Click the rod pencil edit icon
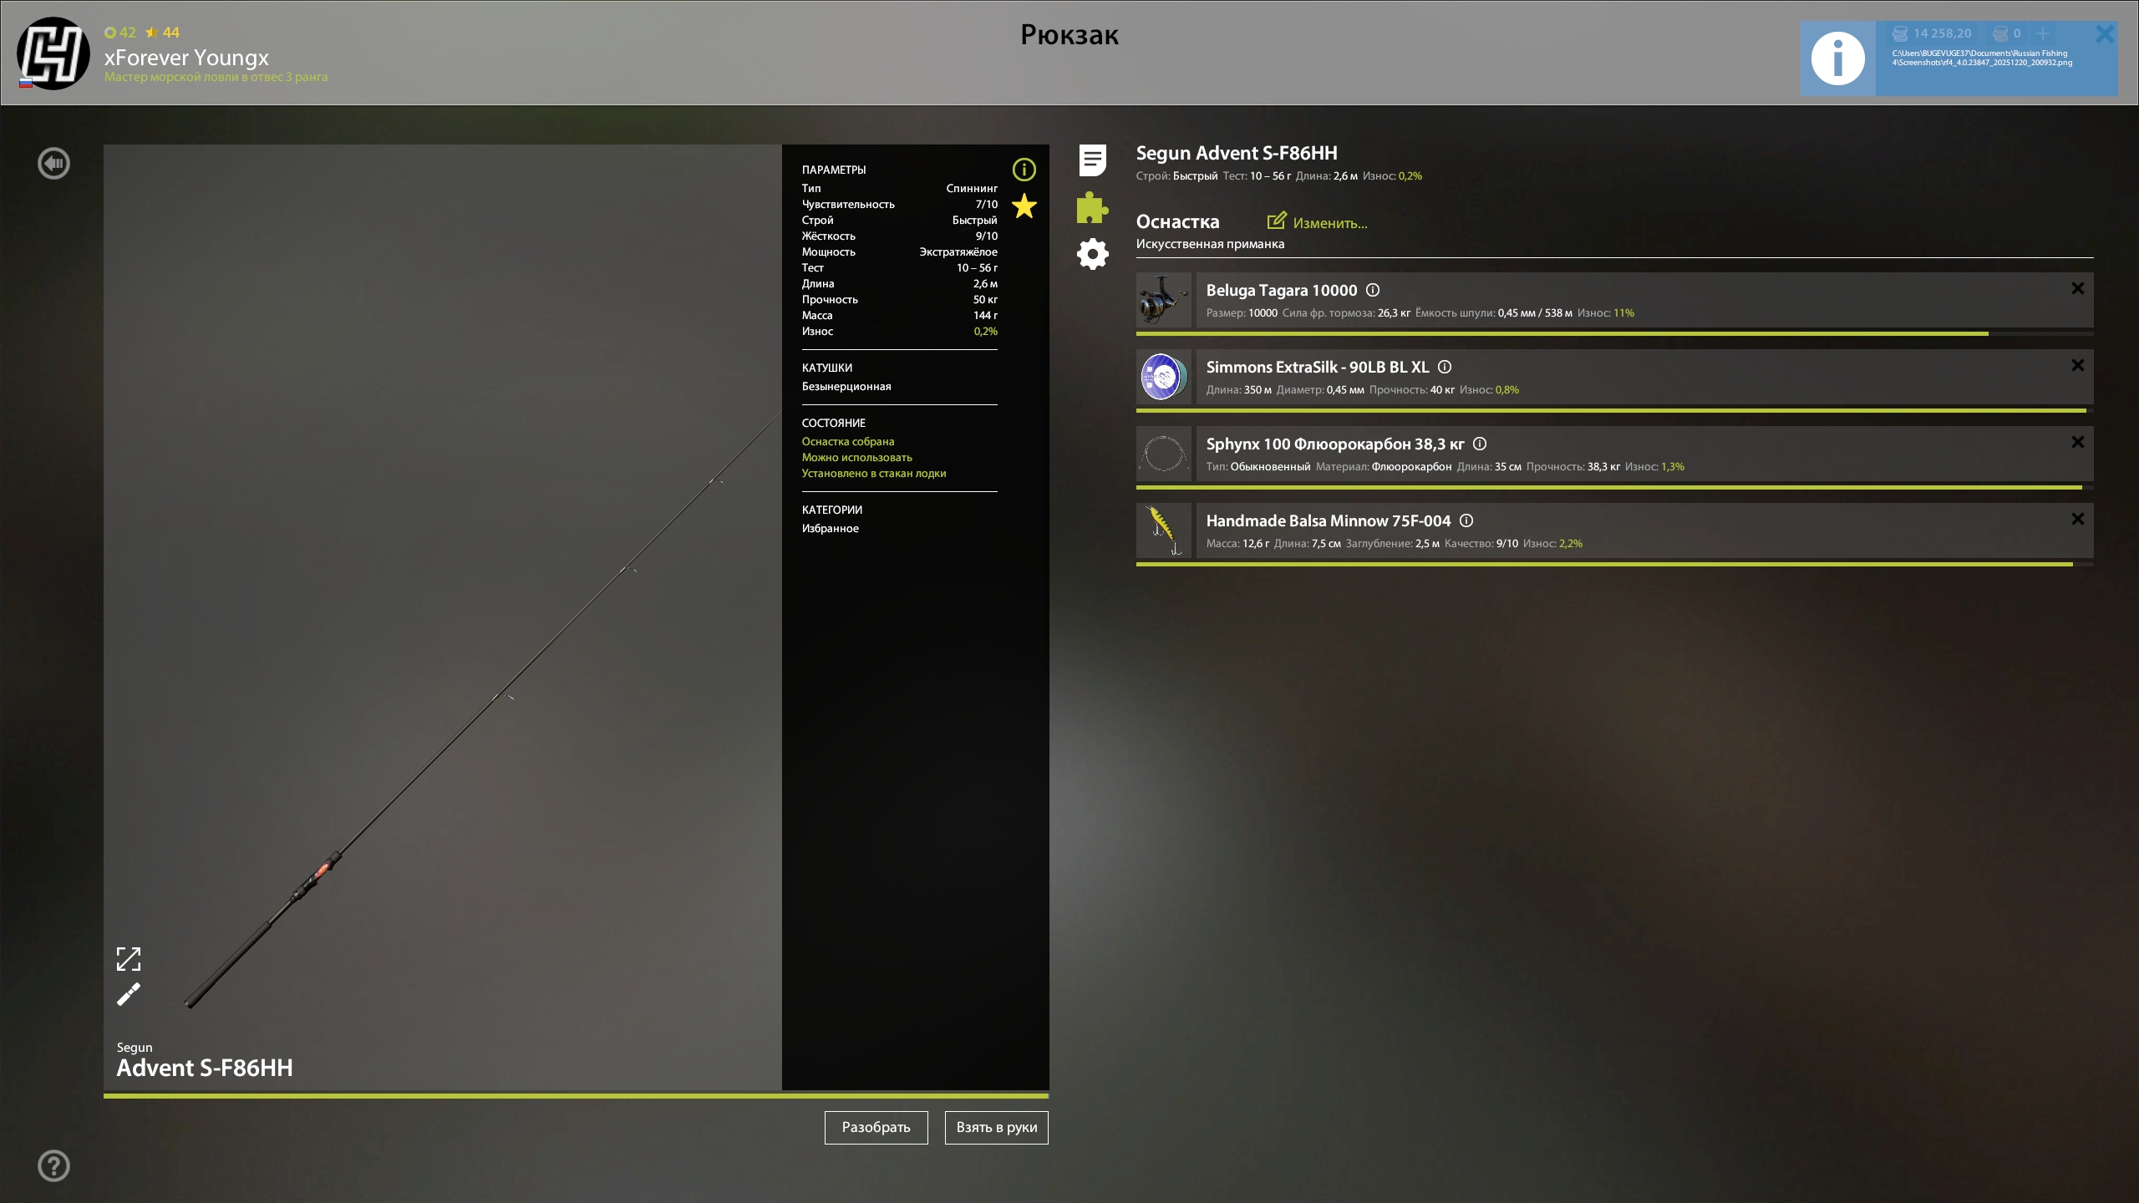This screenshot has width=2139, height=1203. coord(129,994)
